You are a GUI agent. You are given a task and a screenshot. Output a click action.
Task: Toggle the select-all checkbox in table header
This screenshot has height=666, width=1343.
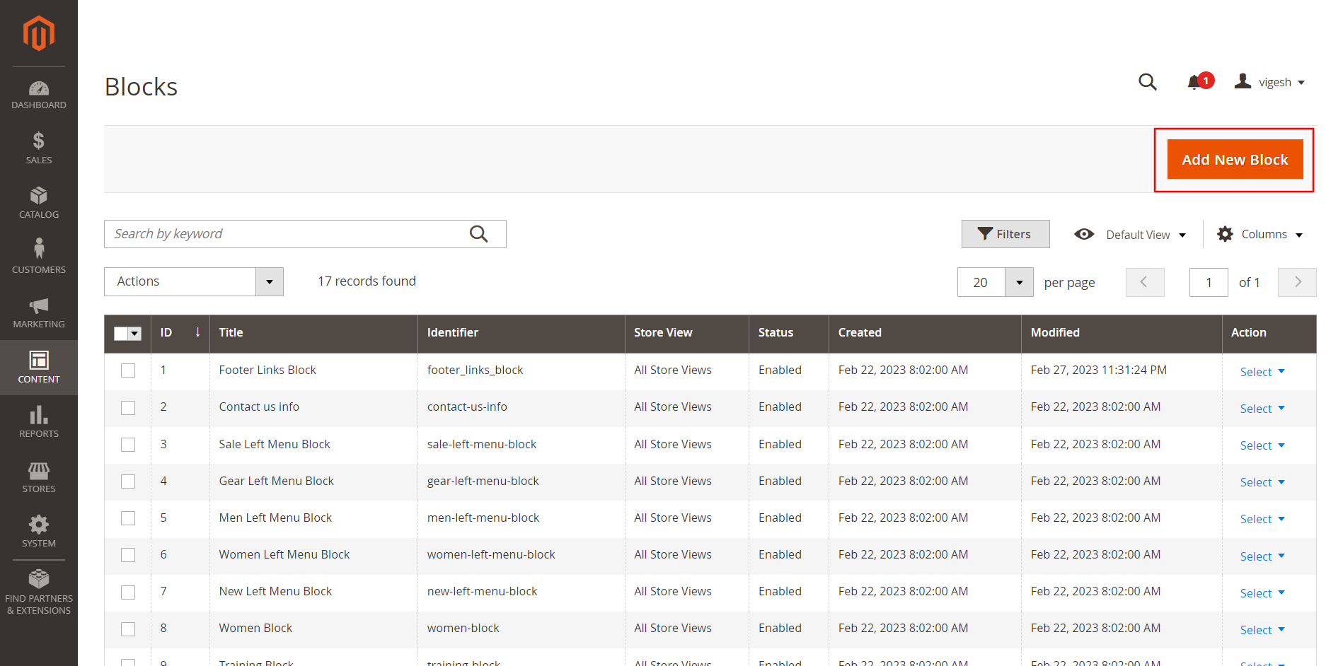pyautogui.click(x=121, y=334)
